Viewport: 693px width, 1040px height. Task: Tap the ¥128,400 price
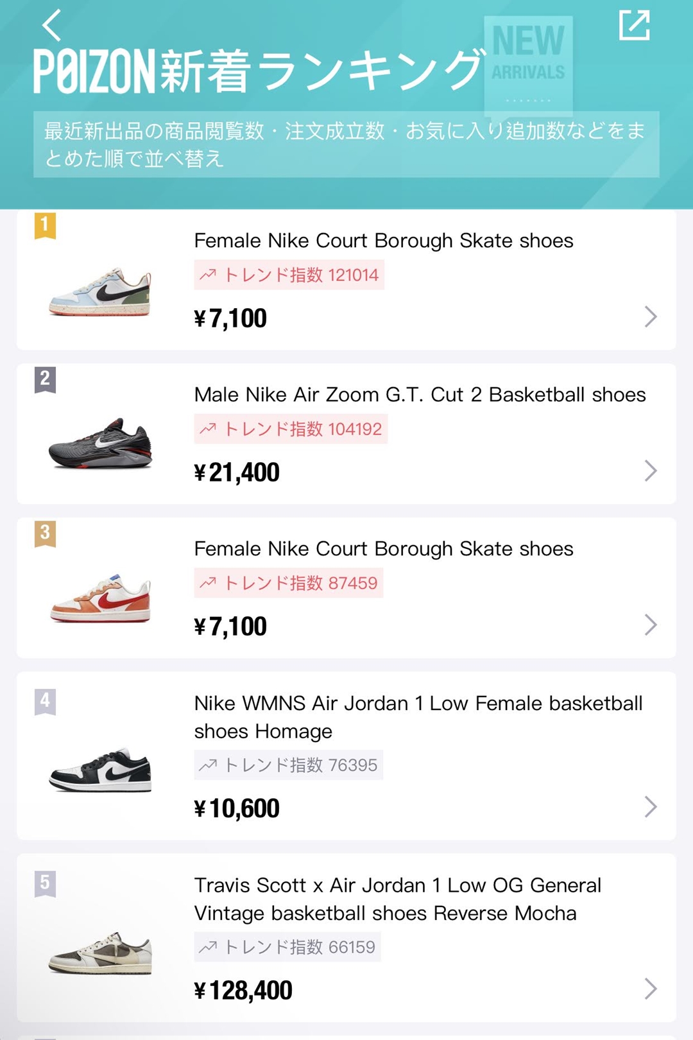243,990
